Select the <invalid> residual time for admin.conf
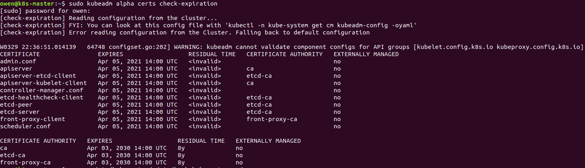This screenshot has width=585, height=168. (205, 61)
